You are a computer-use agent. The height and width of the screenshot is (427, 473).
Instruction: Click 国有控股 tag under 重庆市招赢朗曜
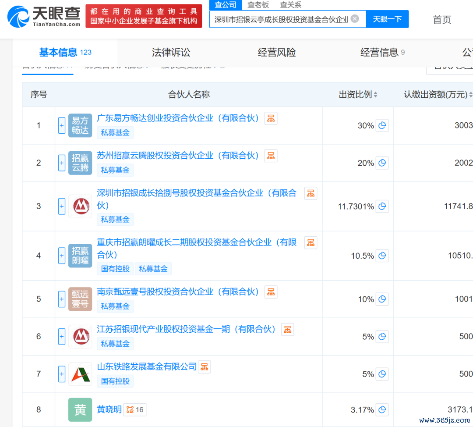[x=115, y=269]
